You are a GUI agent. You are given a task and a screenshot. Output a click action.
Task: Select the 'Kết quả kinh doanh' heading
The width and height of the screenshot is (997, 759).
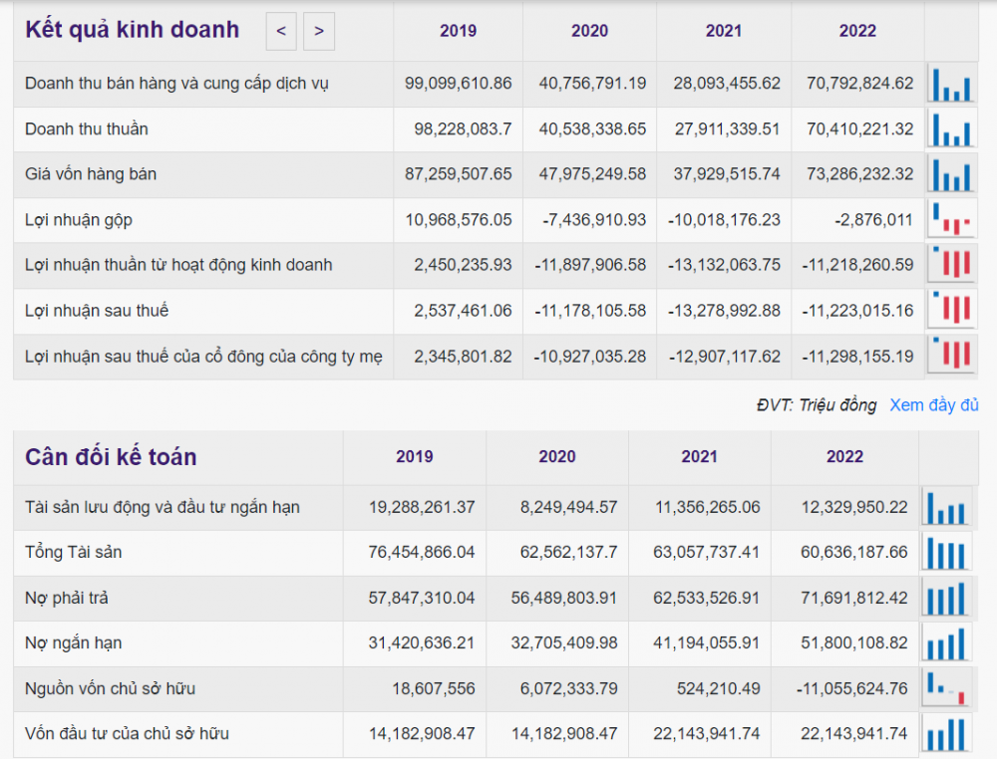[x=133, y=30]
